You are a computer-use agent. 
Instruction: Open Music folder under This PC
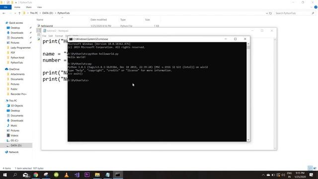coord(14,126)
